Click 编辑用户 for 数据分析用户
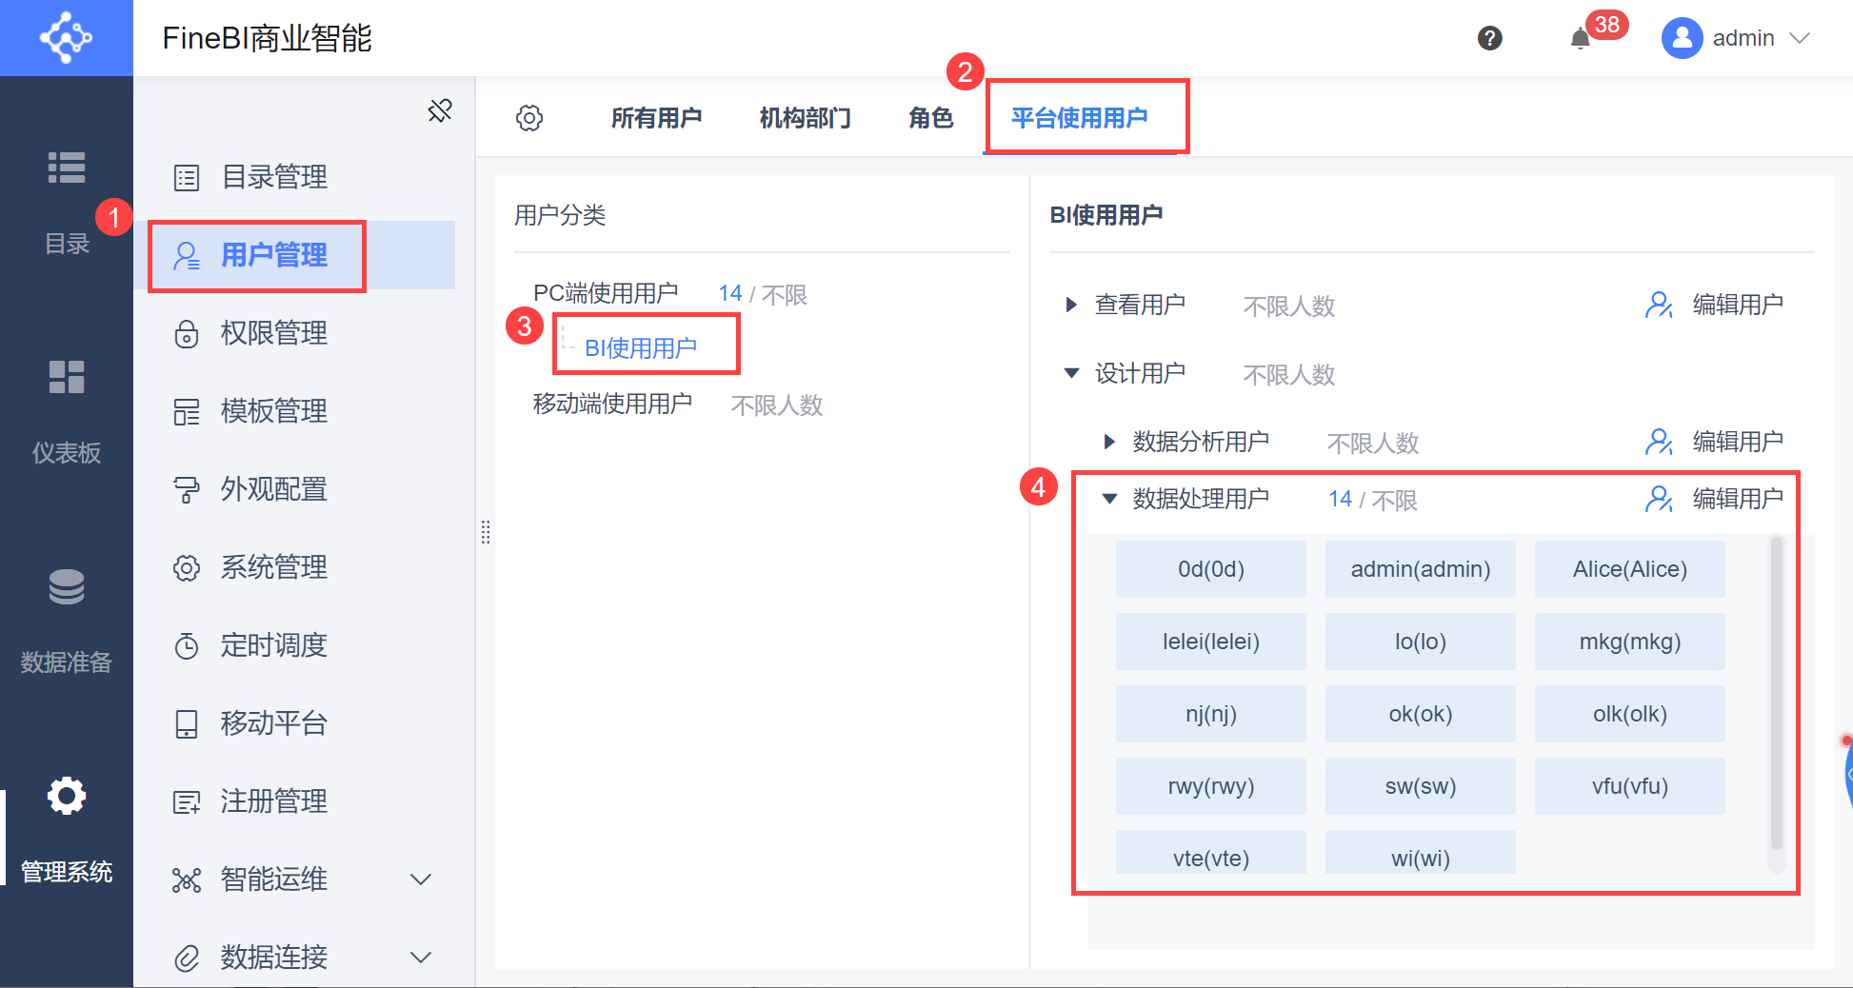The height and width of the screenshot is (988, 1853). coord(1714,442)
